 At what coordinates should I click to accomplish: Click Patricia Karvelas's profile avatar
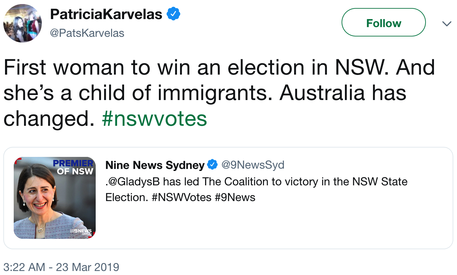pyautogui.click(x=23, y=23)
